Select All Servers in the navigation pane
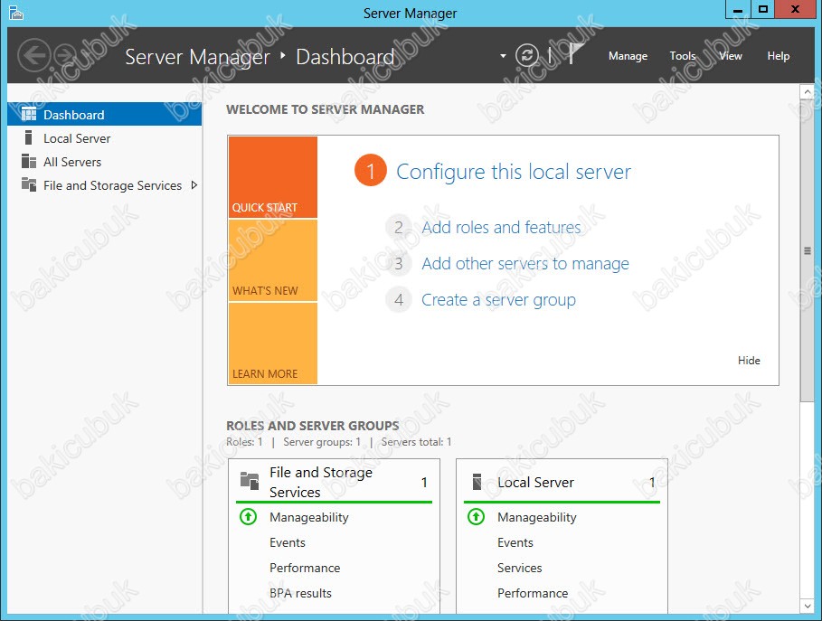Screen dimensions: 822x621 tap(104, 162)
